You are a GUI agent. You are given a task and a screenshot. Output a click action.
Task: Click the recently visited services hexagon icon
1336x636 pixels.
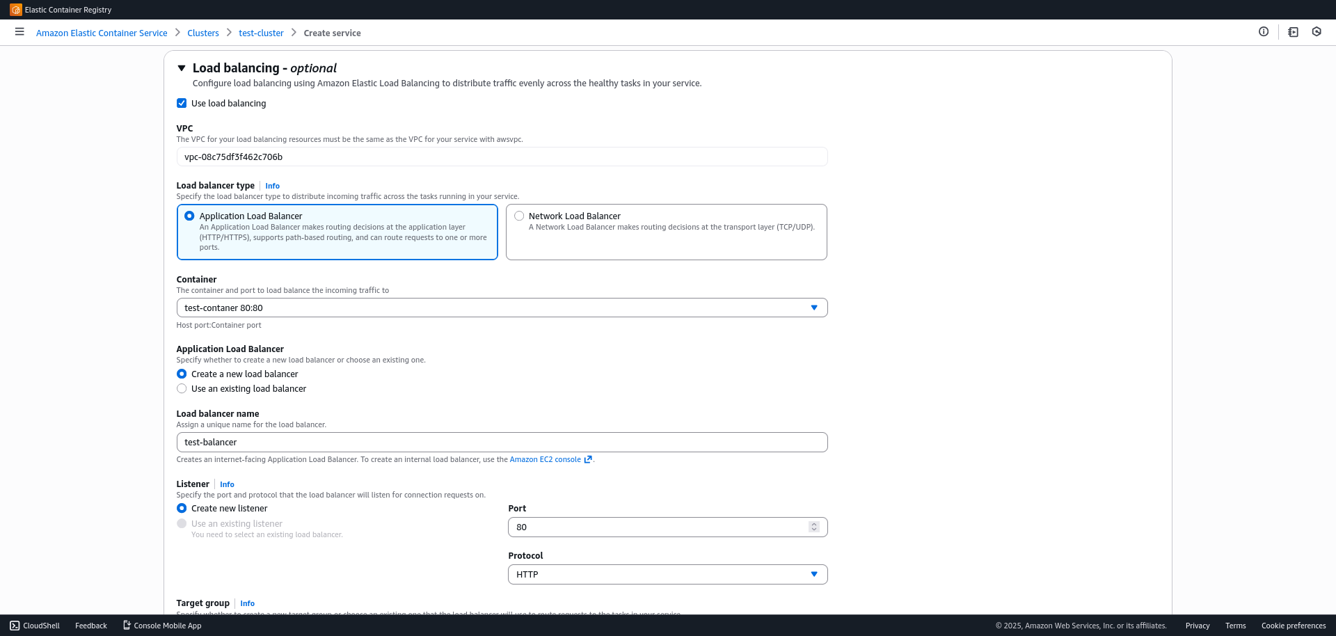tap(1317, 32)
